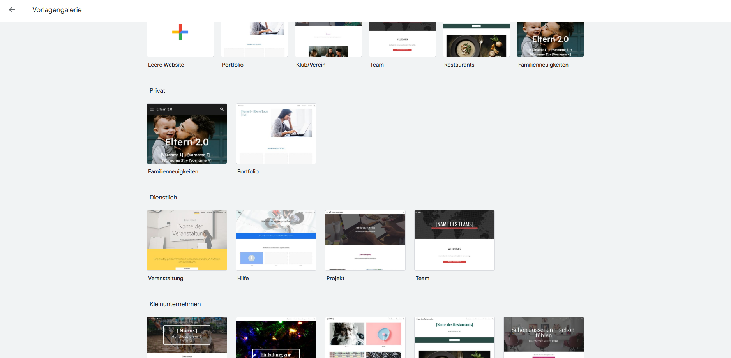Open the Restaurants template thumbnail
Viewport: 731px width, 358px height.
(476, 39)
